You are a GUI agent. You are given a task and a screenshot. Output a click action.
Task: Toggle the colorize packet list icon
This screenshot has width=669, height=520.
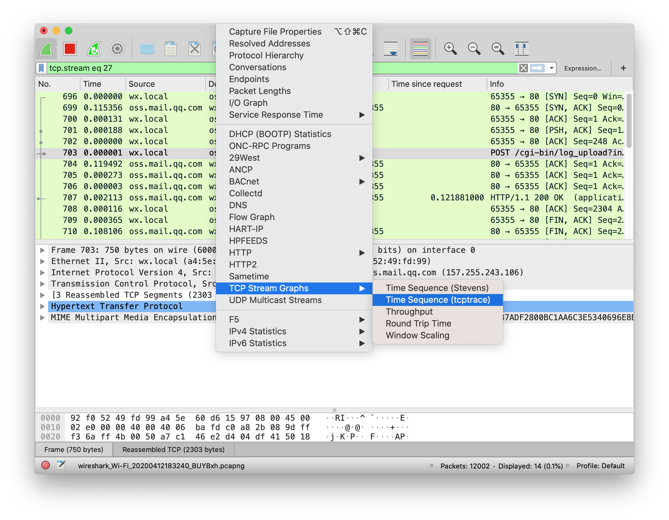click(x=420, y=49)
